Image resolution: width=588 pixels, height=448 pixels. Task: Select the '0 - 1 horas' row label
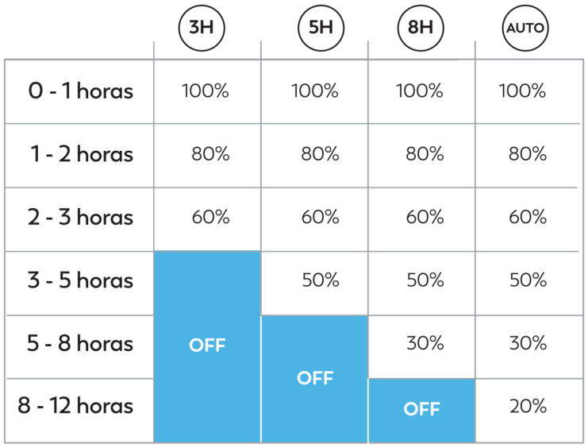click(x=80, y=91)
